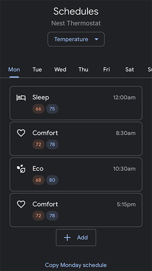Click the heart icon on 8:30am Comfort

(21, 133)
